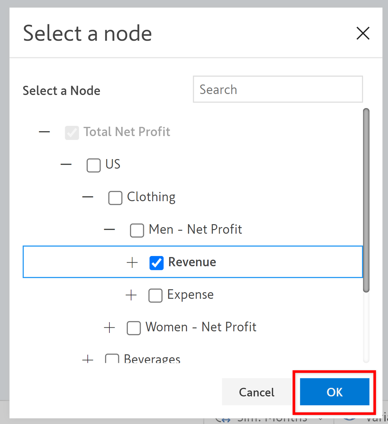
Task: Confirm selection with the OK button
Action: [334, 392]
